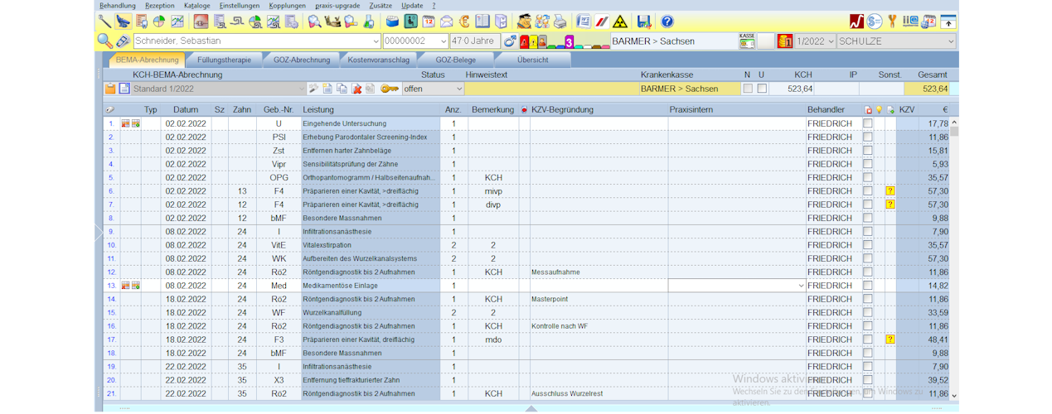Open the Kataloge menu
1052x414 pixels.
click(197, 5)
